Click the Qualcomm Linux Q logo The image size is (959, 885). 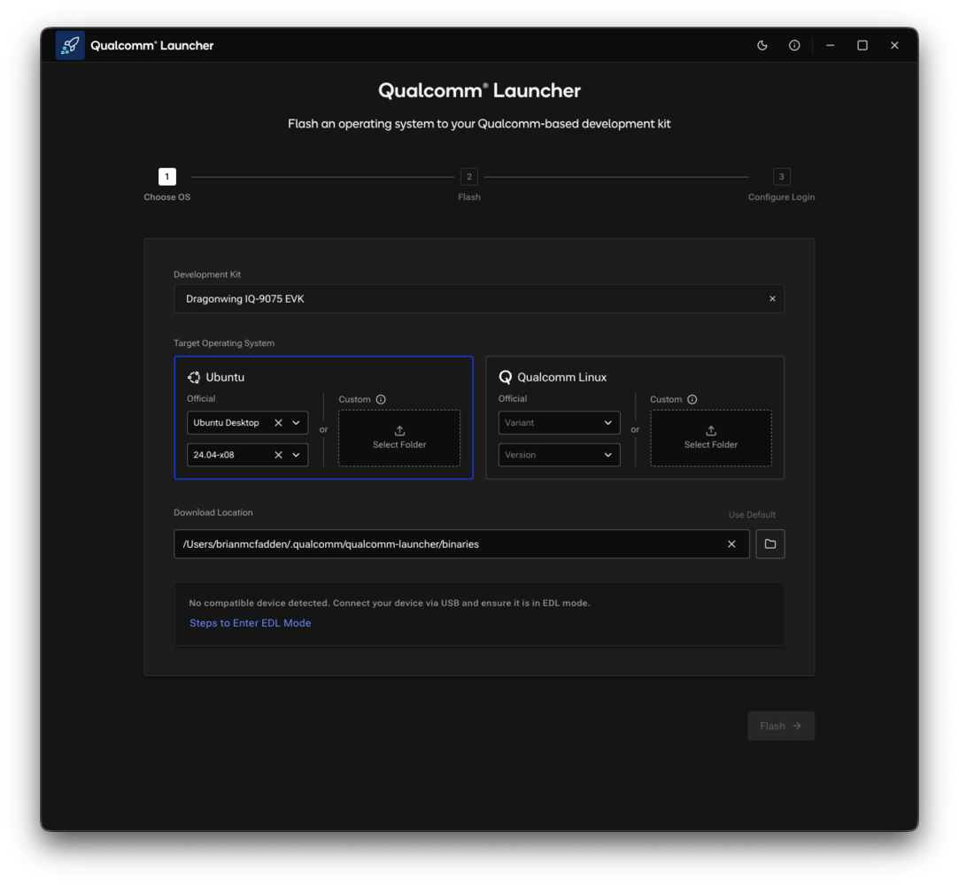(506, 377)
